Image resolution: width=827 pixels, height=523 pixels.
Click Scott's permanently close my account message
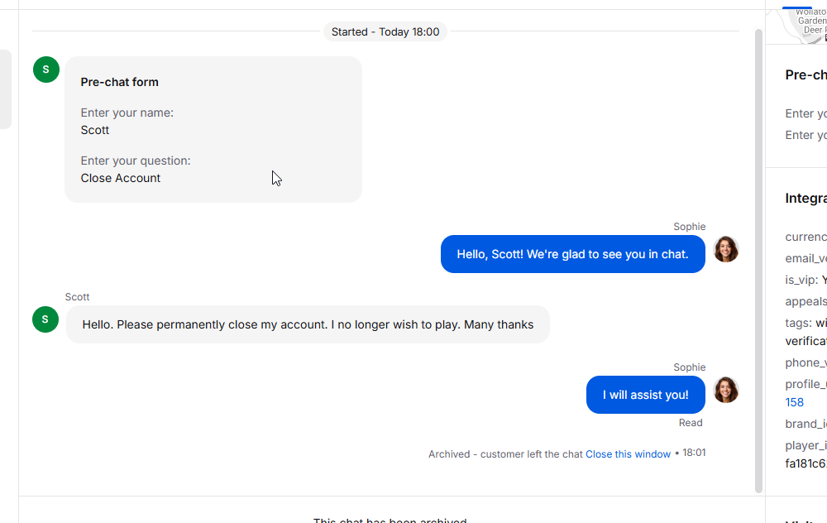[x=308, y=324]
